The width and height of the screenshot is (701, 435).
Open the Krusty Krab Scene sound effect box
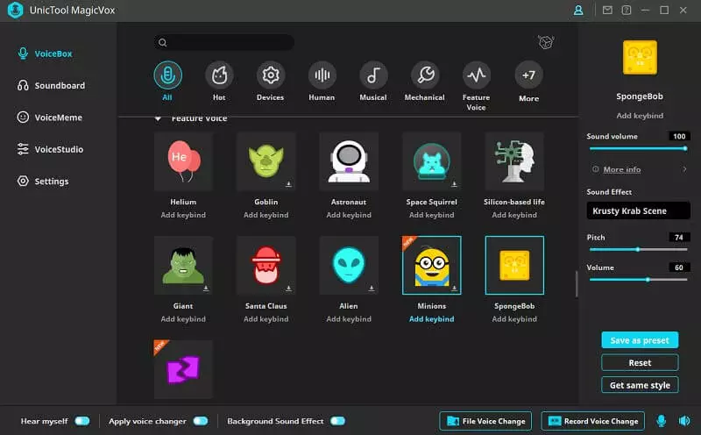click(x=639, y=210)
